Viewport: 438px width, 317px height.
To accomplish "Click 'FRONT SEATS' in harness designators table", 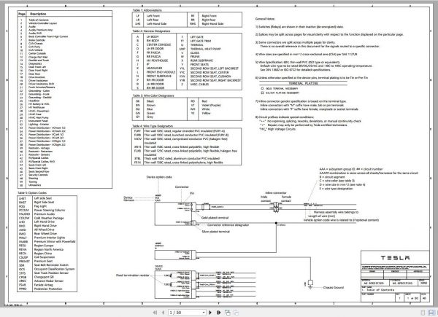I will (x=199, y=64).
